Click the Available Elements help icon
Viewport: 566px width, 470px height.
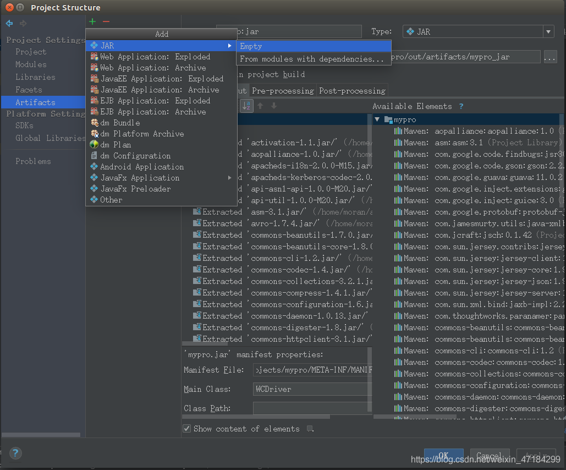(x=461, y=106)
